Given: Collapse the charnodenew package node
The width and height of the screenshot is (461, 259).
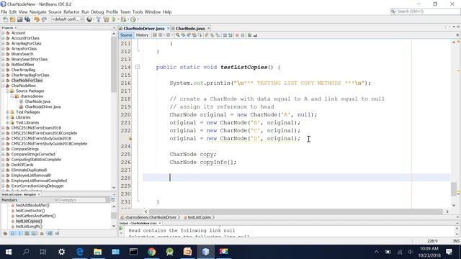Looking at the screenshot, I should click(x=12, y=96).
